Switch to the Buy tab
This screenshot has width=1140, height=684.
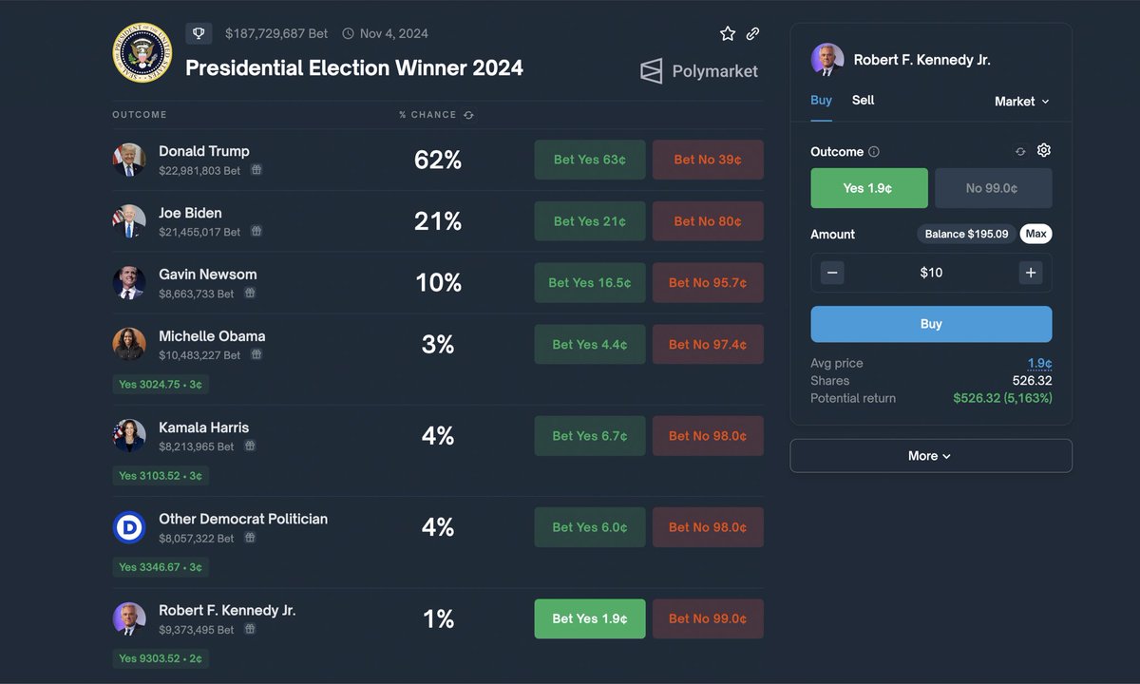click(x=821, y=101)
